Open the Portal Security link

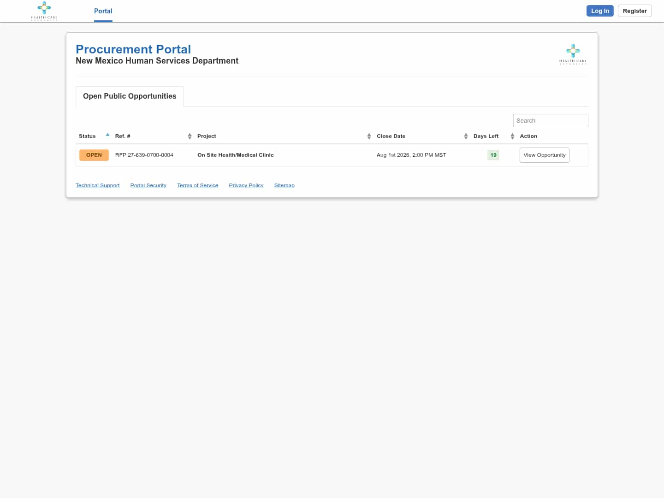(x=148, y=185)
